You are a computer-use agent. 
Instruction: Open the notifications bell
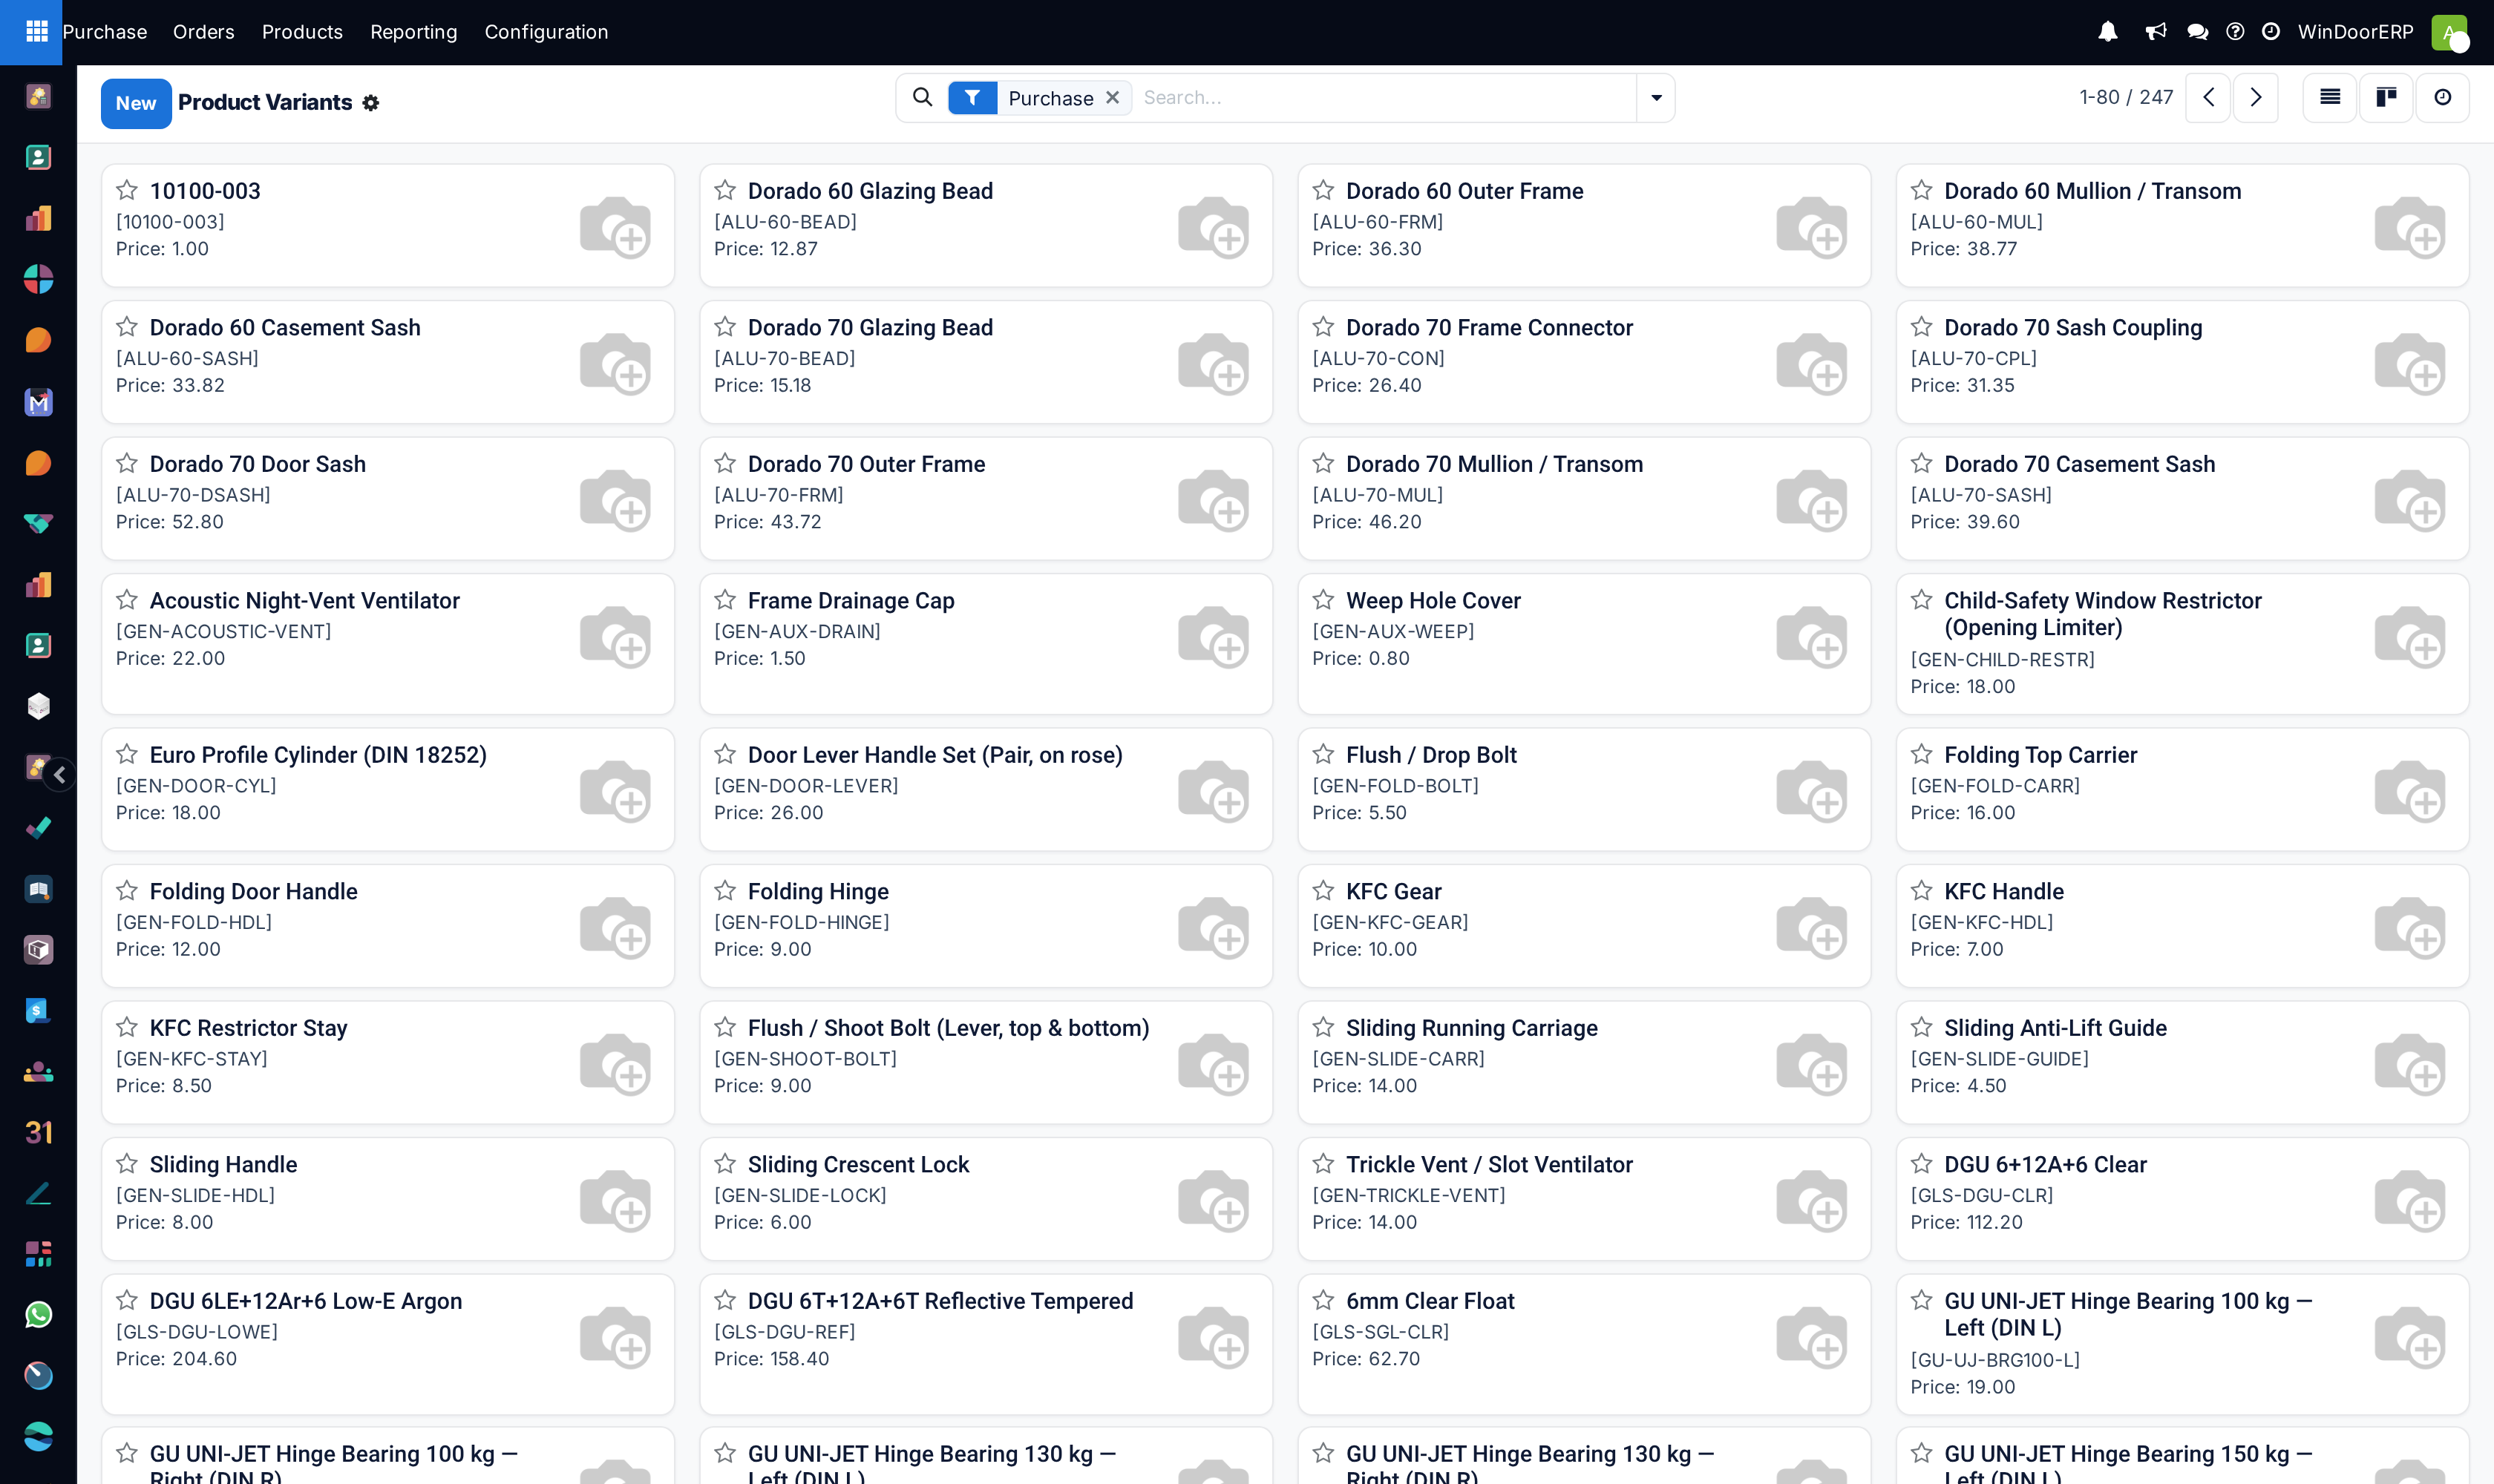point(2108,32)
